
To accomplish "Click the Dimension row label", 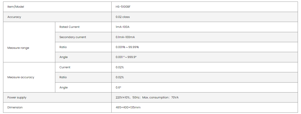I will [15, 107].
